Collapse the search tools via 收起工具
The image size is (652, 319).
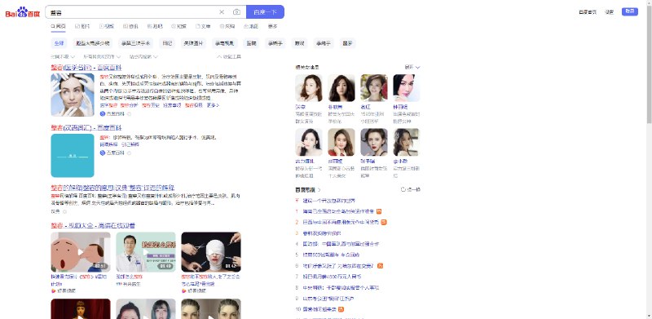click(x=229, y=56)
